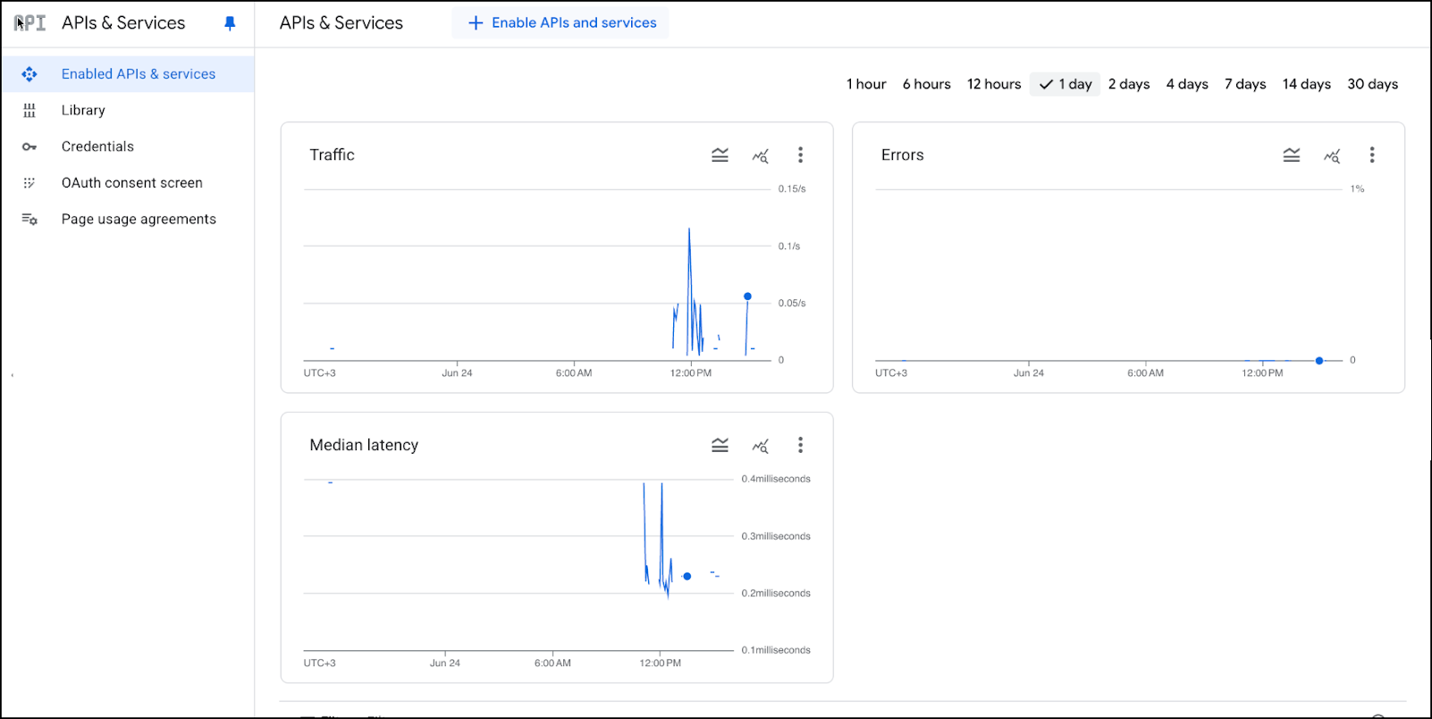Viewport: 1432px width, 719px height.
Task: Select the 1 hour time range
Action: pyautogui.click(x=865, y=84)
